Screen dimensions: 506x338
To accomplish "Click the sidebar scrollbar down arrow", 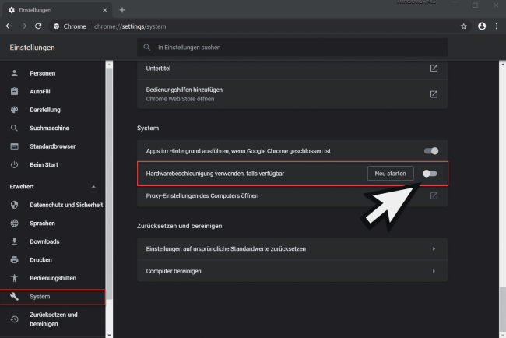I will pos(109,335).
